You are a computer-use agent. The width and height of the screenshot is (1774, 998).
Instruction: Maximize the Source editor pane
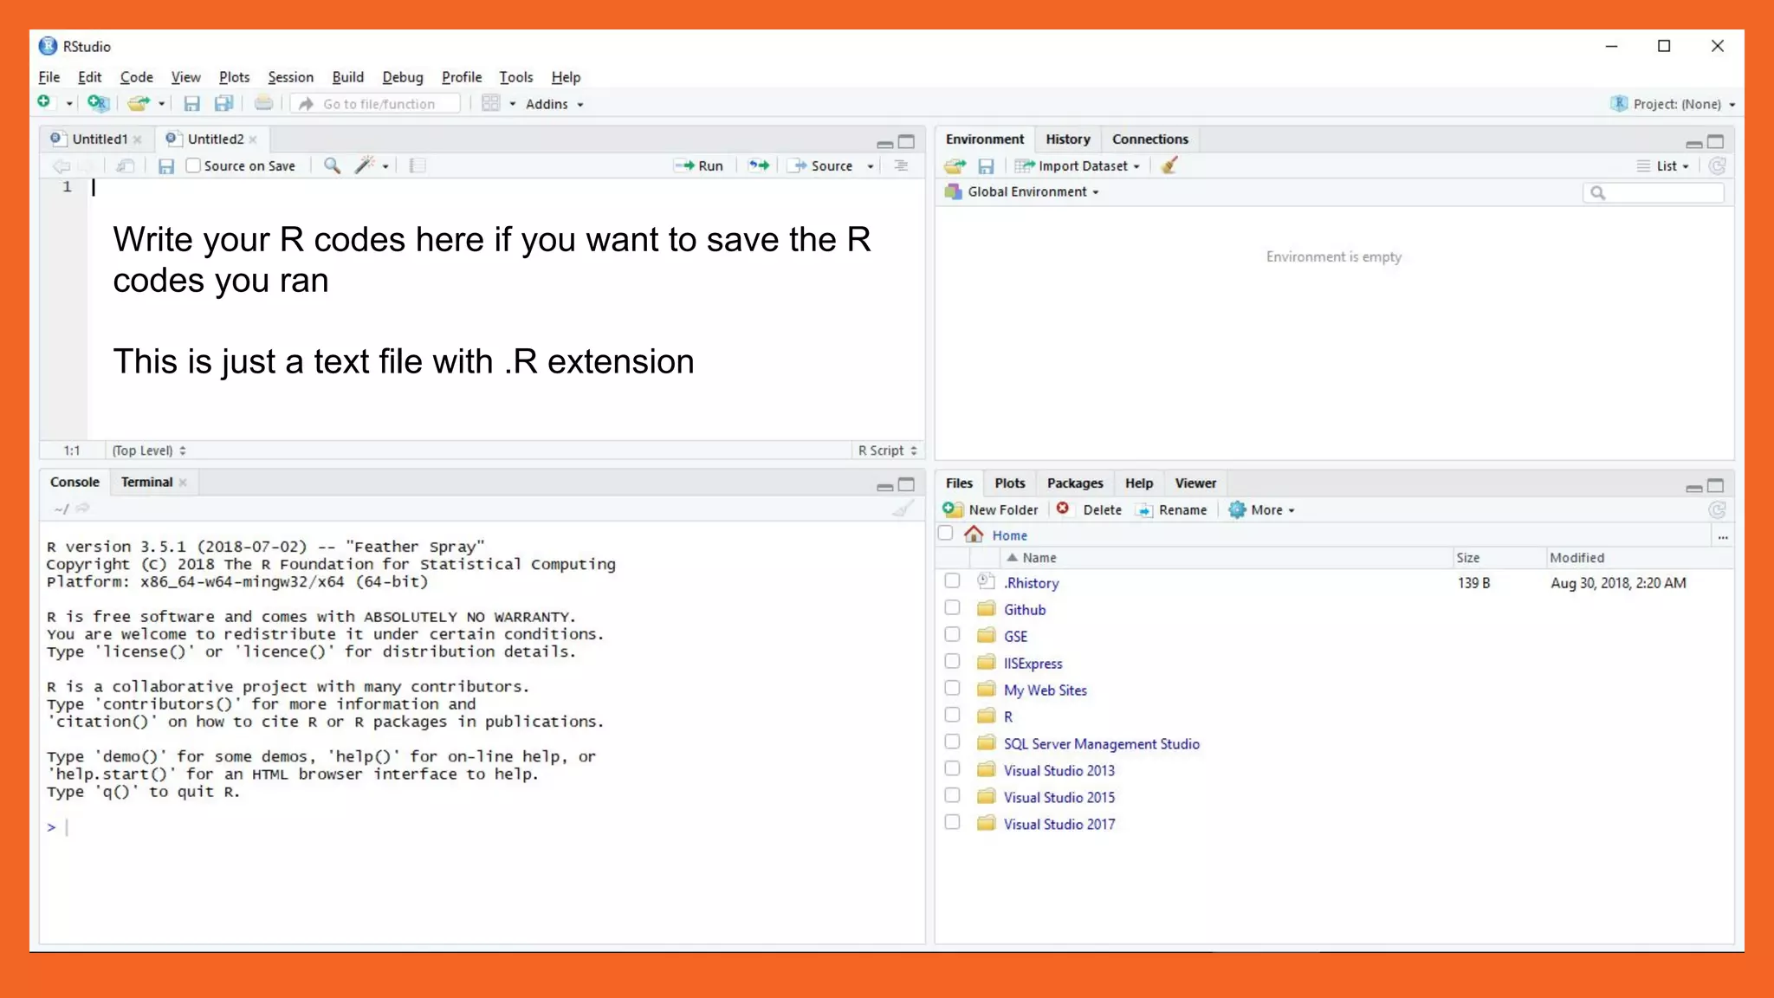click(906, 141)
